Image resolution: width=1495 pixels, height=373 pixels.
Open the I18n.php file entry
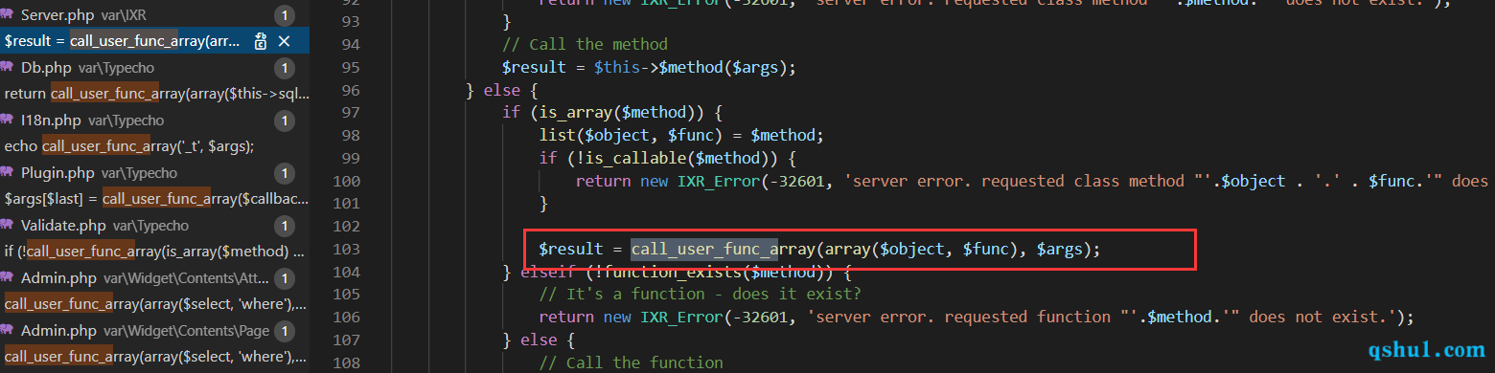(x=154, y=121)
